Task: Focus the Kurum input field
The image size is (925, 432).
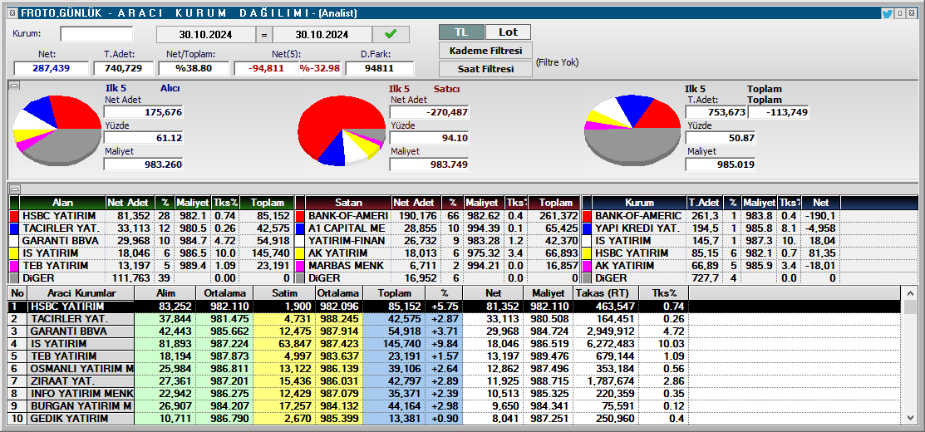Action: [x=96, y=33]
